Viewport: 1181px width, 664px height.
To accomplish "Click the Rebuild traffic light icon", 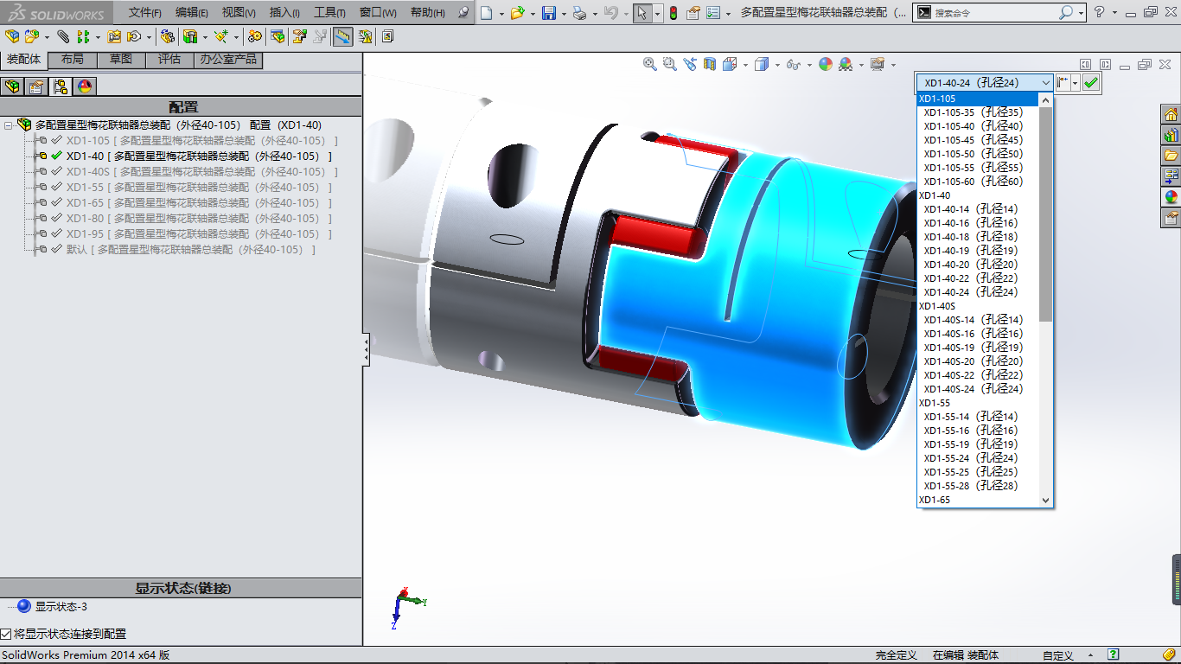I will point(673,13).
